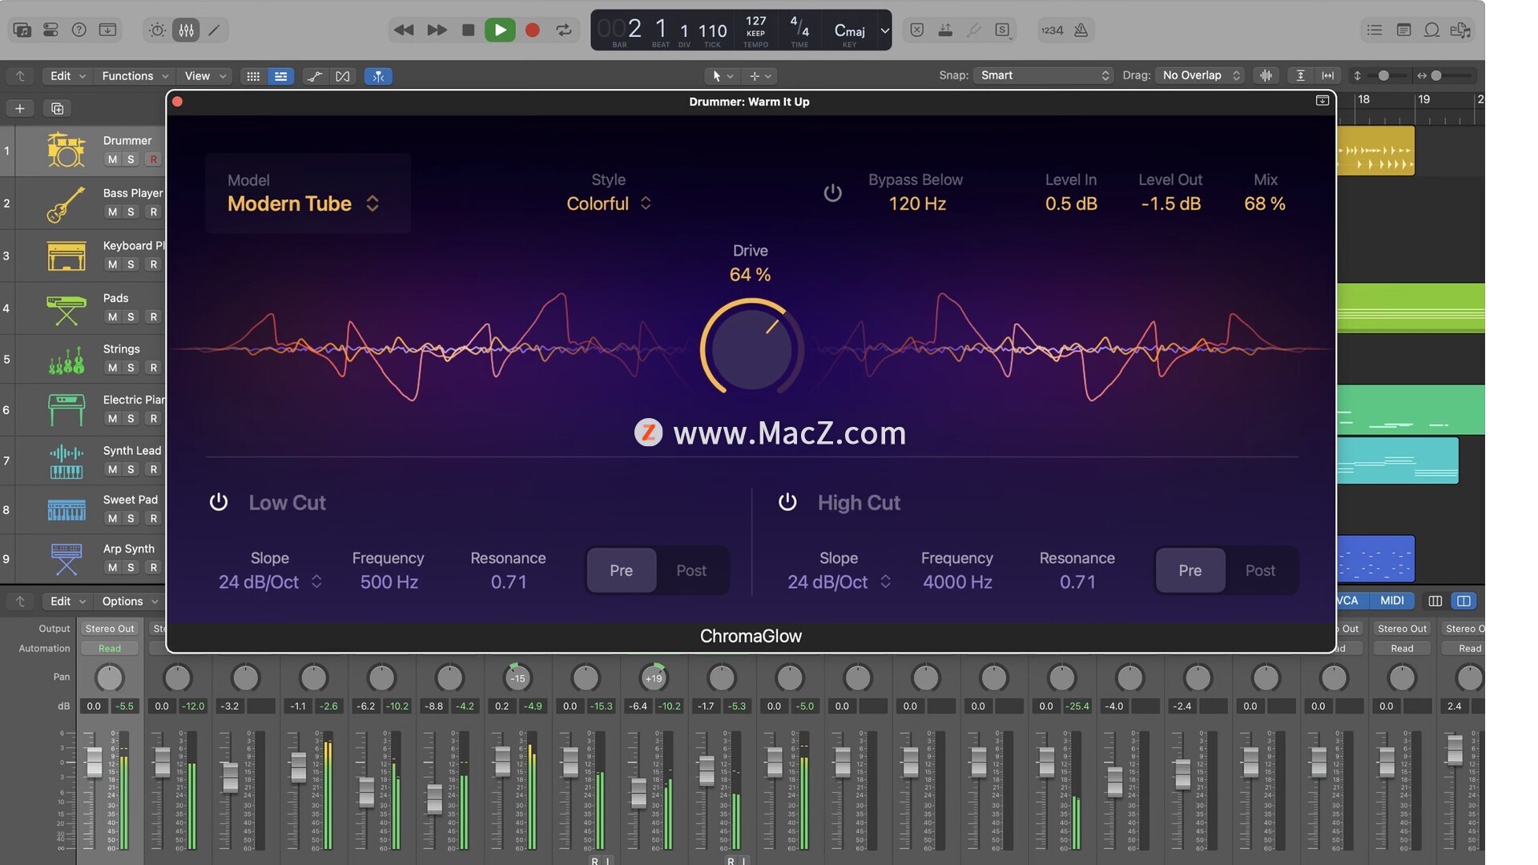This screenshot has height=865, width=1538.
Task: Open the Note Pads icon
Action: [1403, 30]
